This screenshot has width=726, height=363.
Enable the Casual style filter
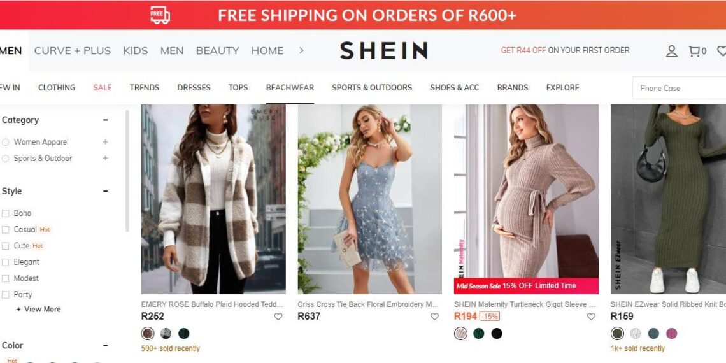tap(6, 230)
